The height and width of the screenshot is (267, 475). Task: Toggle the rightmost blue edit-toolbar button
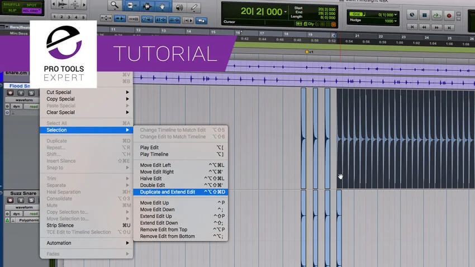(x=201, y=21)
